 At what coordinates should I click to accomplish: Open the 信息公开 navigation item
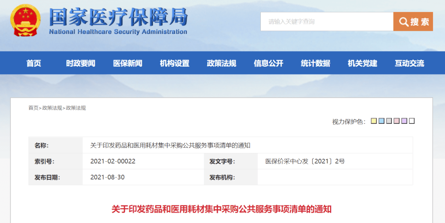[x=269, y=63]
